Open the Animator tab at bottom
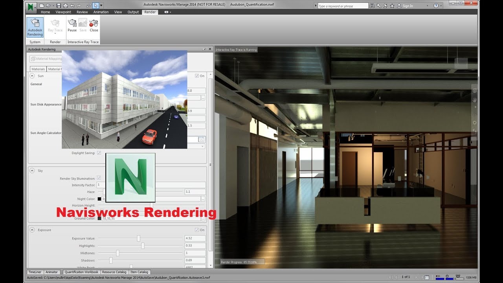 52,272
